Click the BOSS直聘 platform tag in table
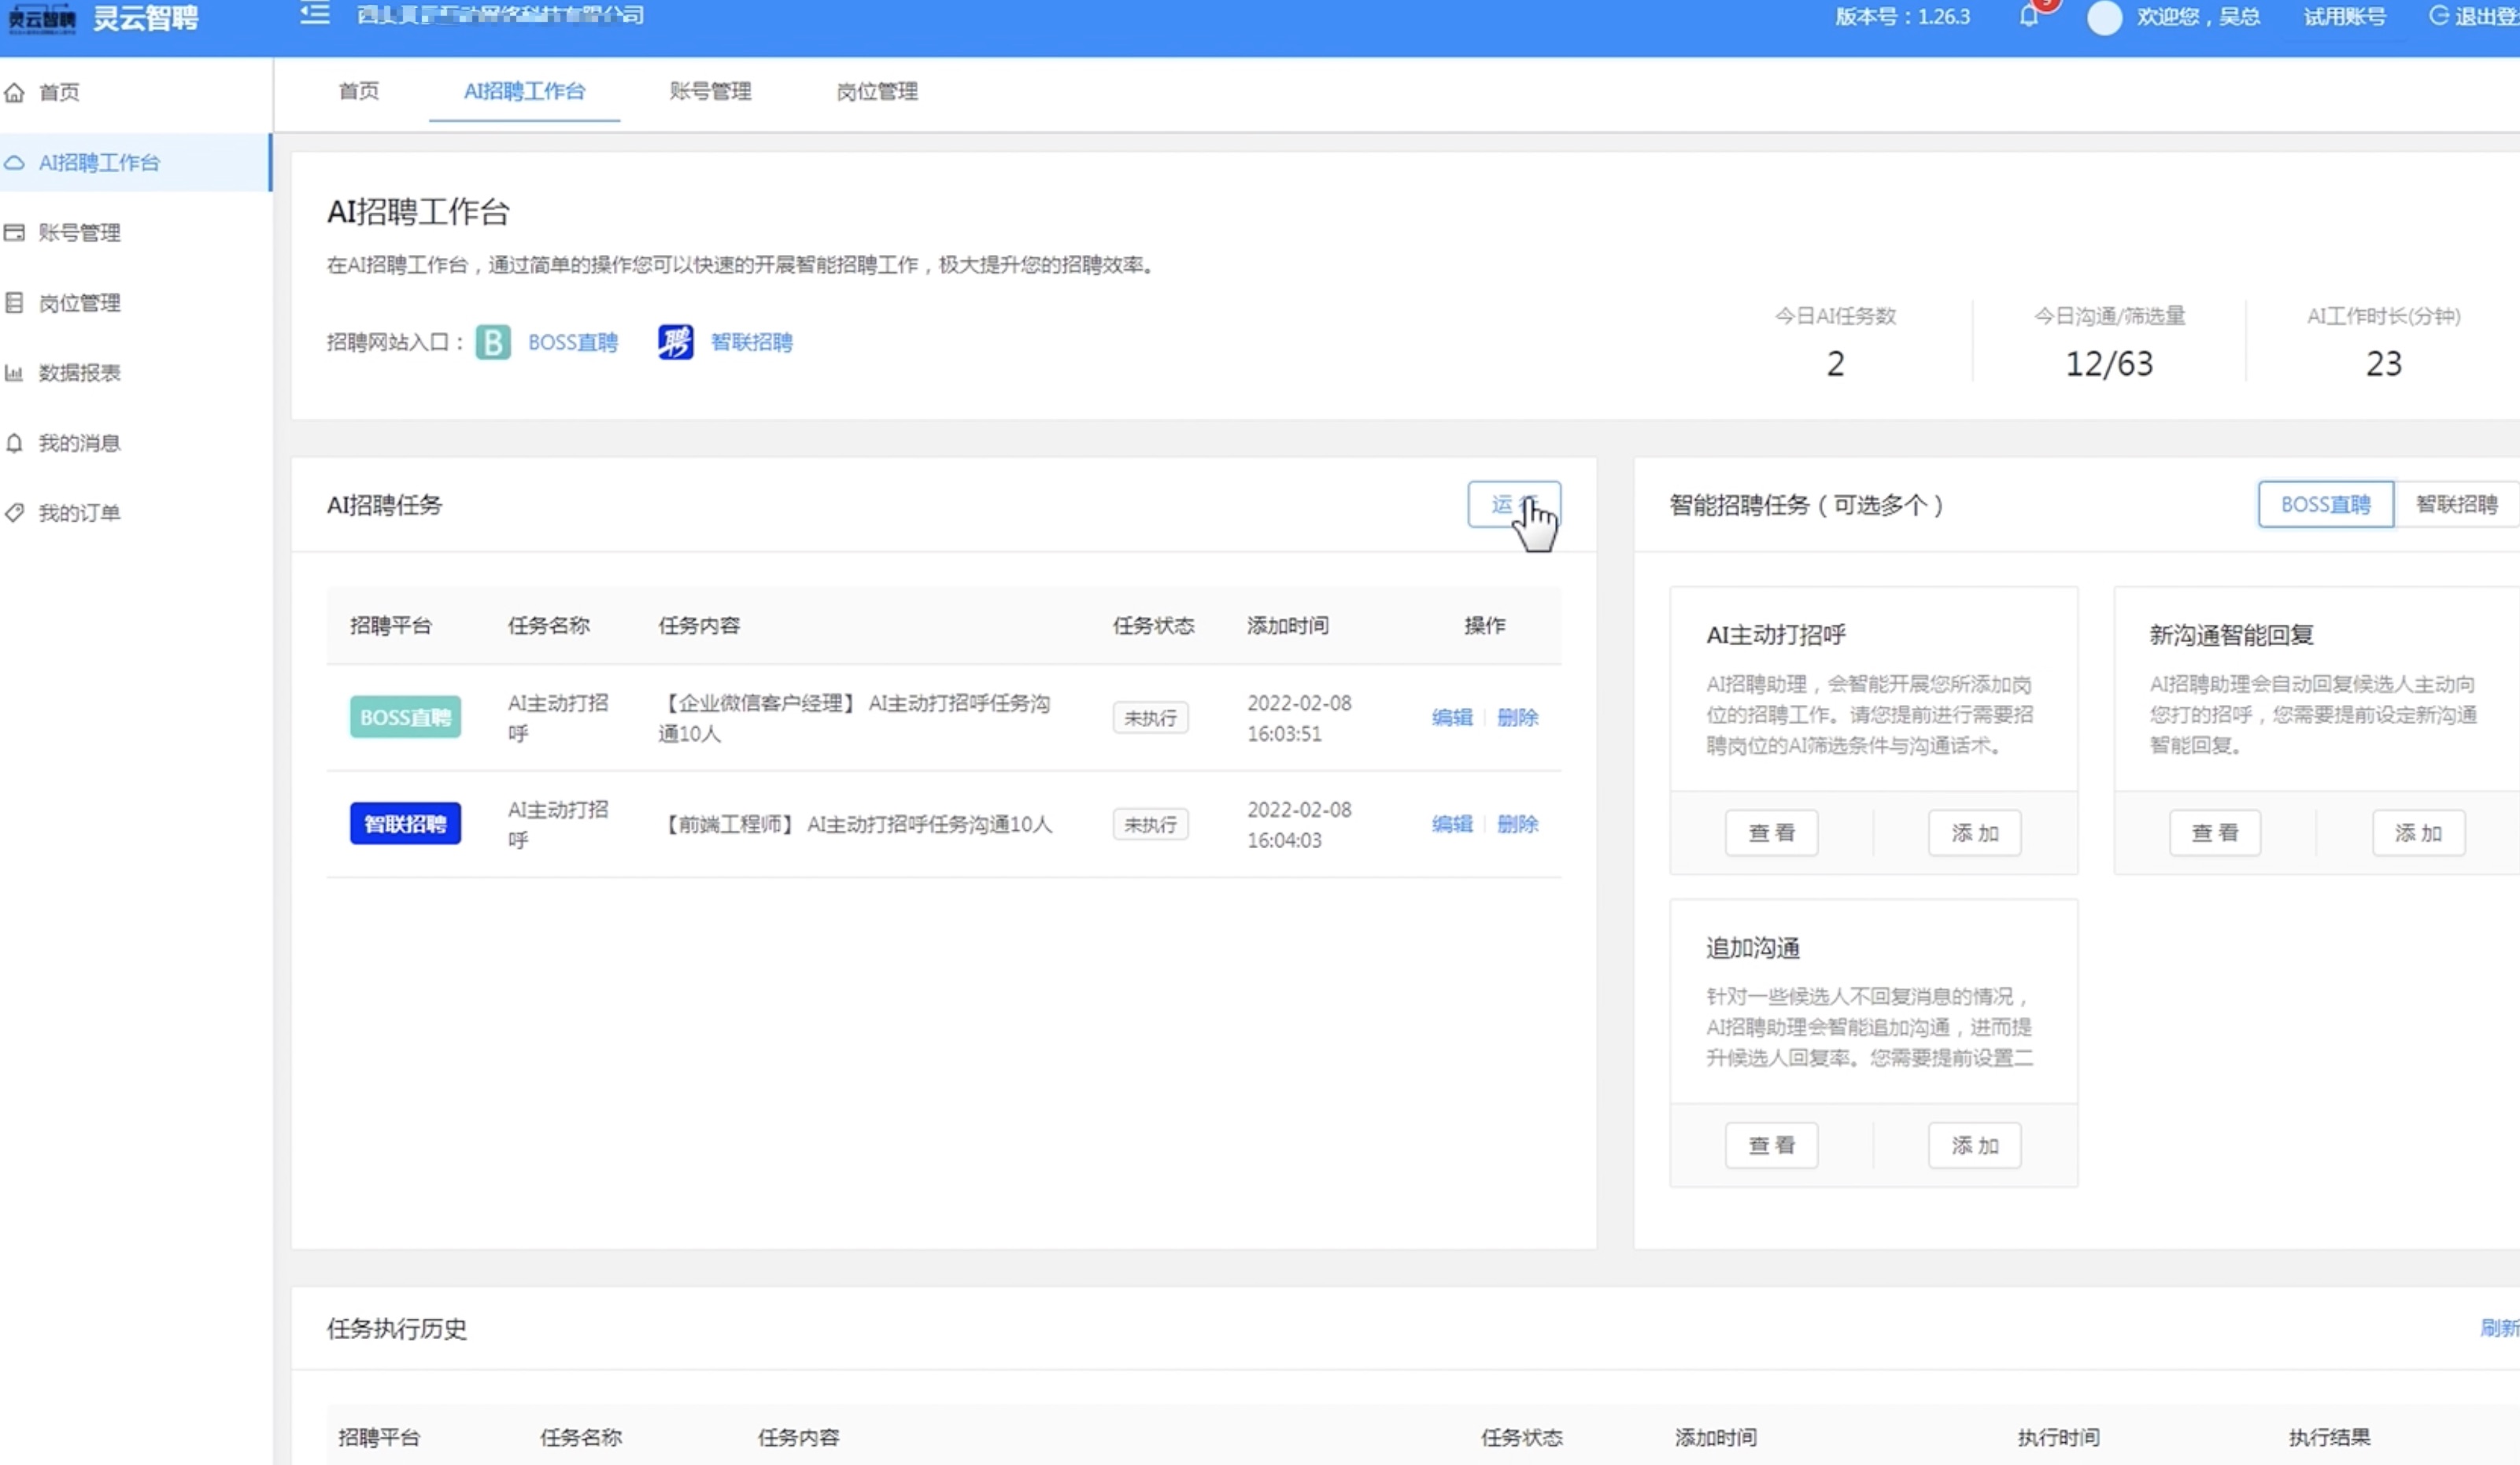 (x=405, y=717)
